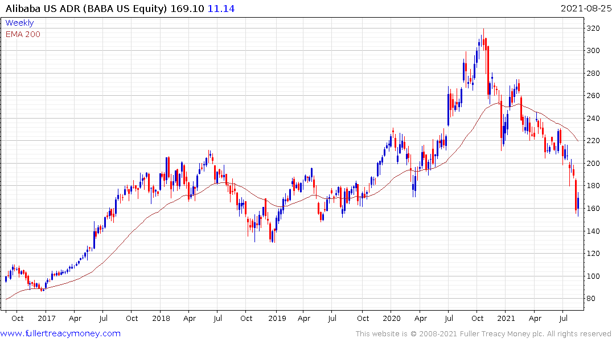This screenshot has width=612, height=342.
Task: Open the www.fullertreacymoney.com link
Action: 60,333
